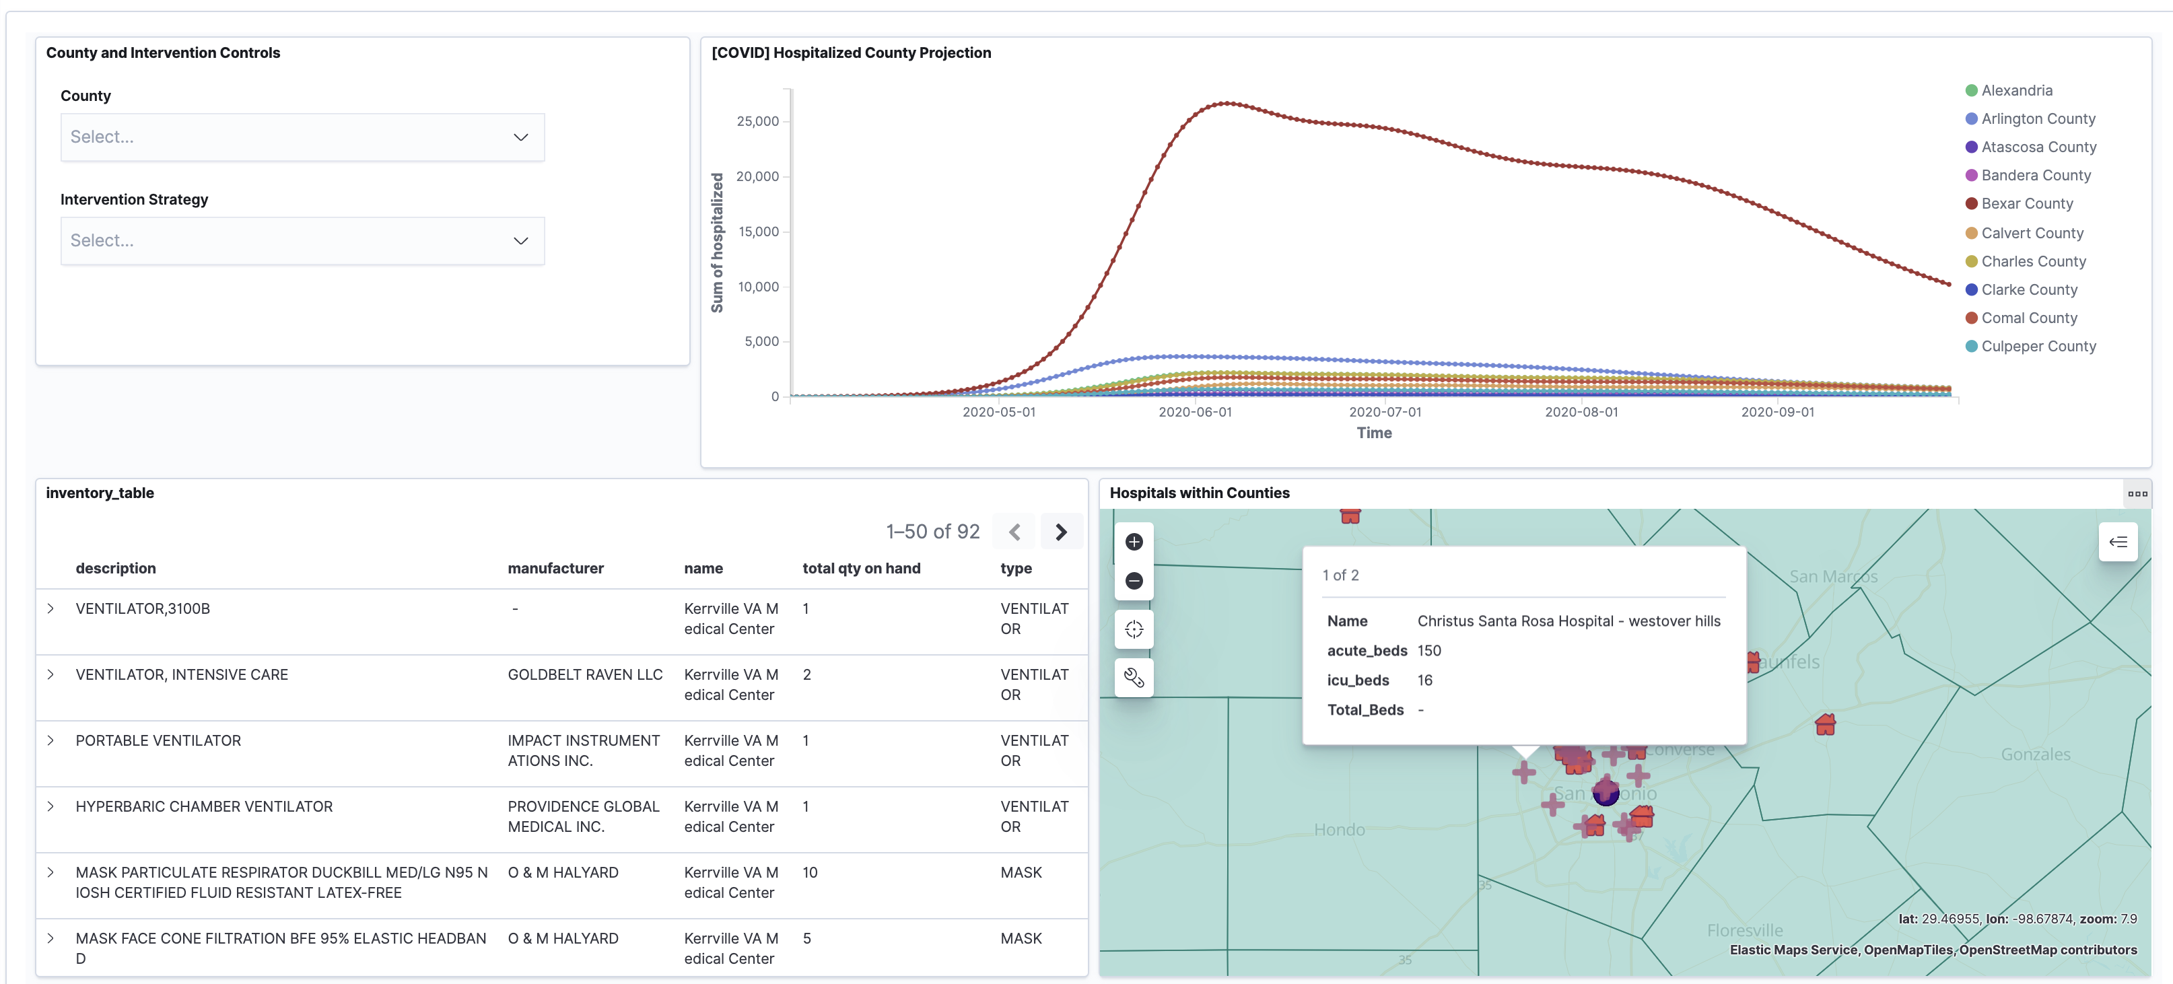2173x984 pixels.
Task: Click the description column header
Action: coord(116,568)
